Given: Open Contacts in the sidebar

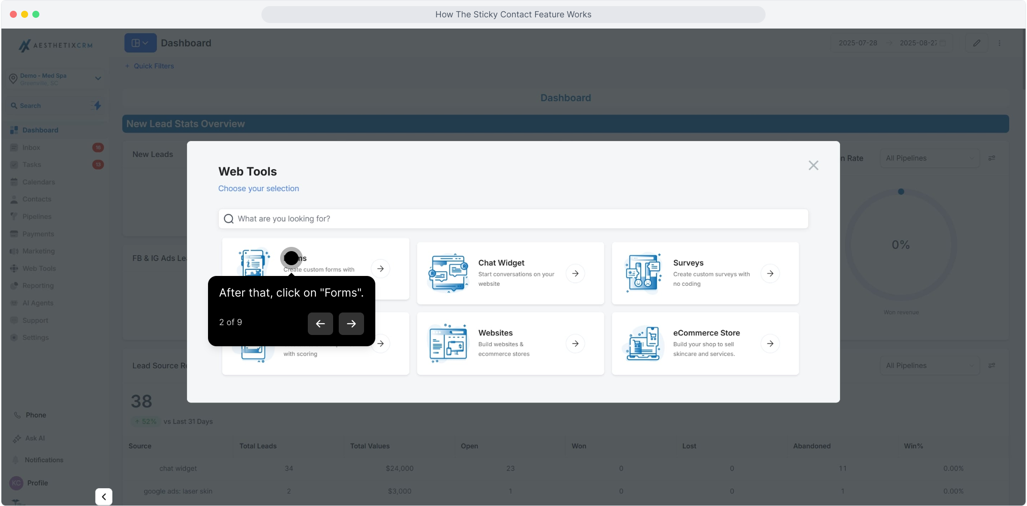Looking at the screenshot, I should pos(56,199).
